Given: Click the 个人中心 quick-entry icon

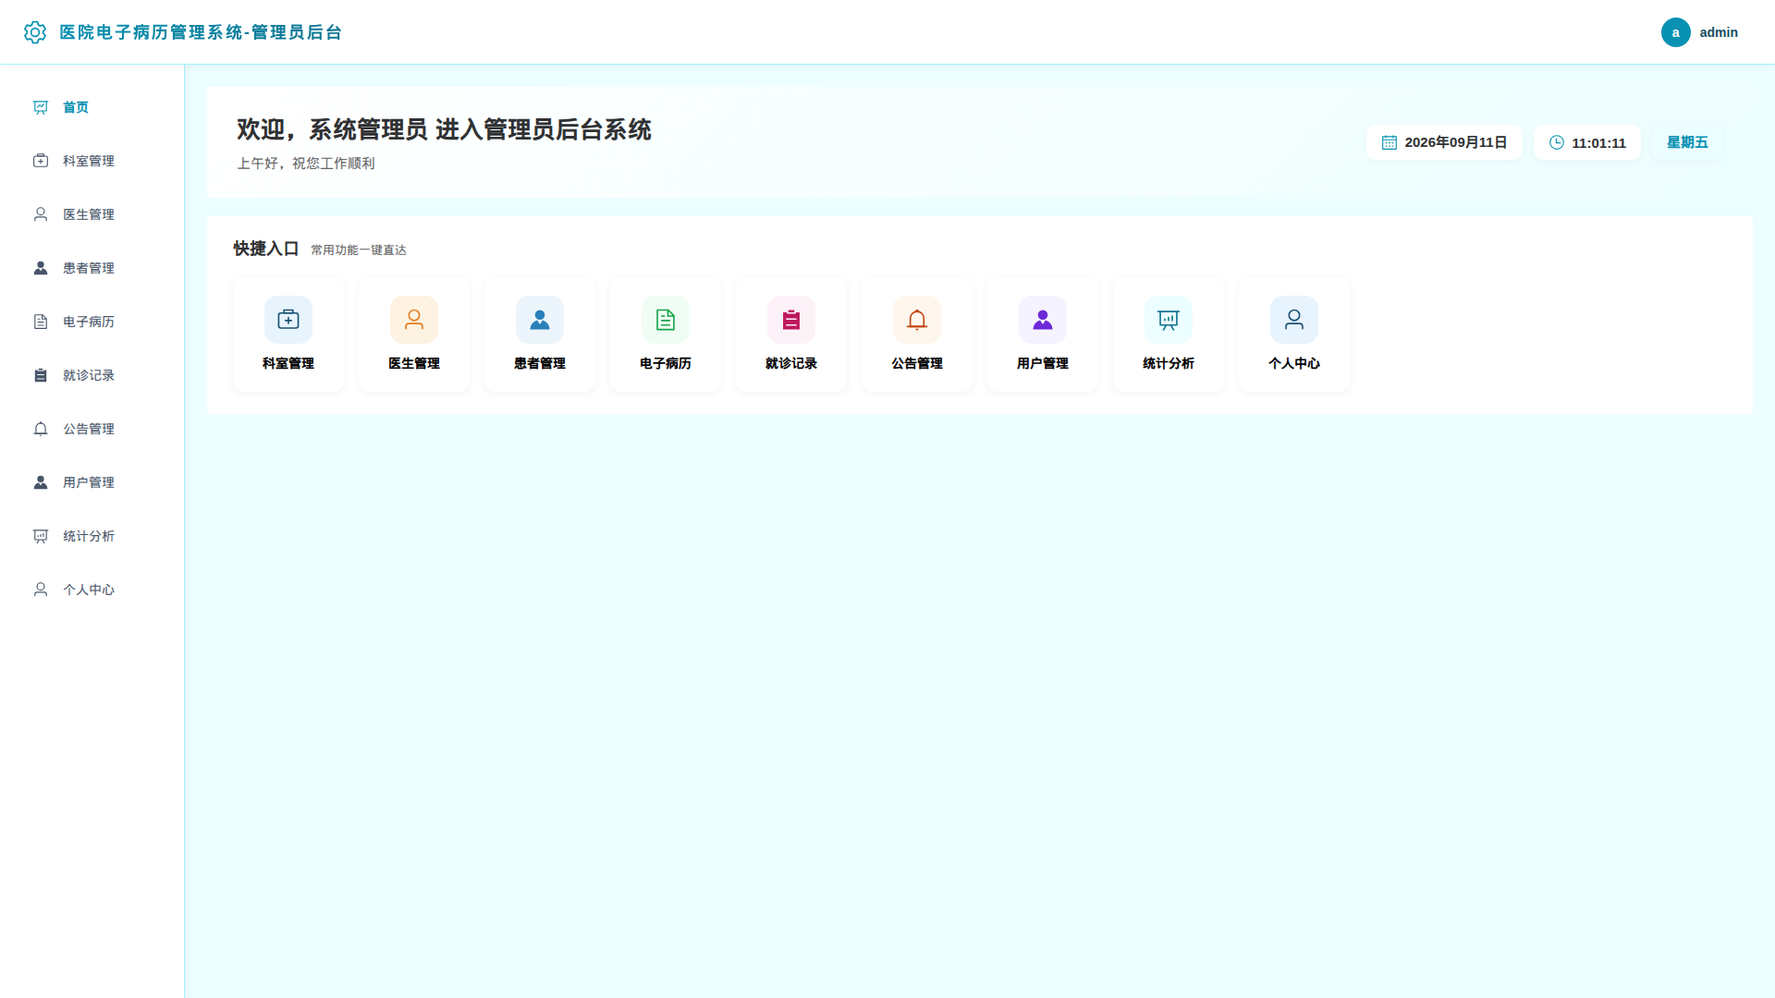Looking at the screenshot, I should 1294,320.
